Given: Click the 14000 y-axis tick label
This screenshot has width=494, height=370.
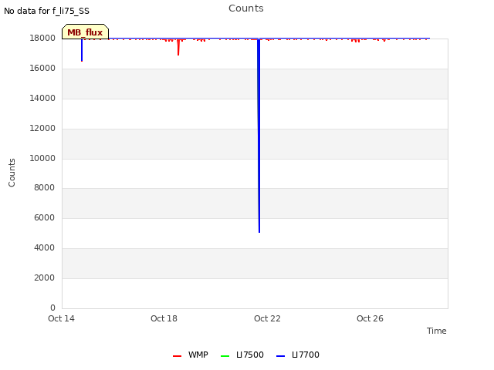Looking at the screenshot, I should coord(42,99).
